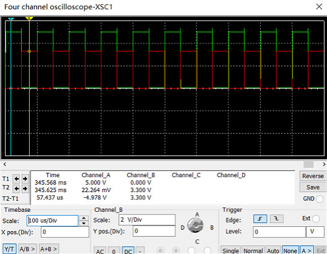The image size is (327, 254).
Task: Enable the GND radio button
Action: (x=320, y=199)
